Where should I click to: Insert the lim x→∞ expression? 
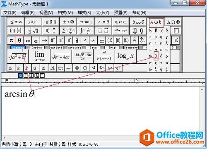(x=39, y=56)
